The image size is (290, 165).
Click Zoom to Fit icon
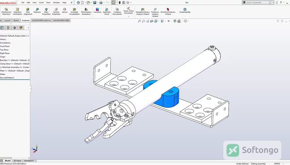(139, 21)
